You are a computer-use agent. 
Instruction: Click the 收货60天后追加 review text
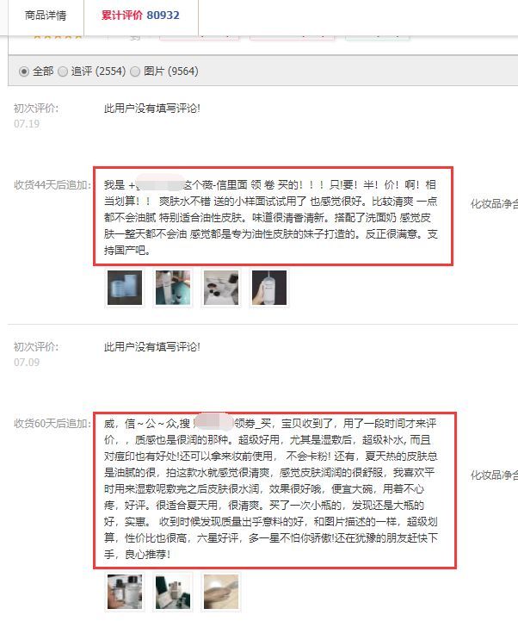[x=271, y=489]
